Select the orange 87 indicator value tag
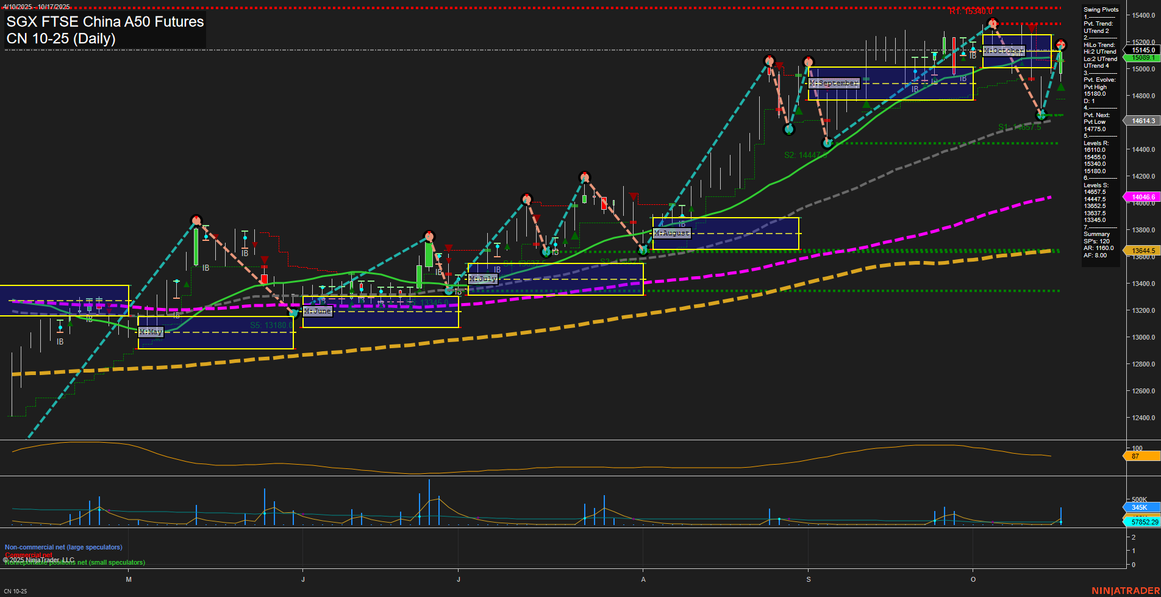1161x597 pixels. click(1141, 456)
